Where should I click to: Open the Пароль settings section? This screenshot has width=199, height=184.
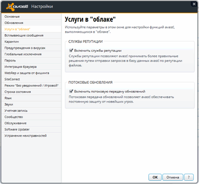click(31, 60)
